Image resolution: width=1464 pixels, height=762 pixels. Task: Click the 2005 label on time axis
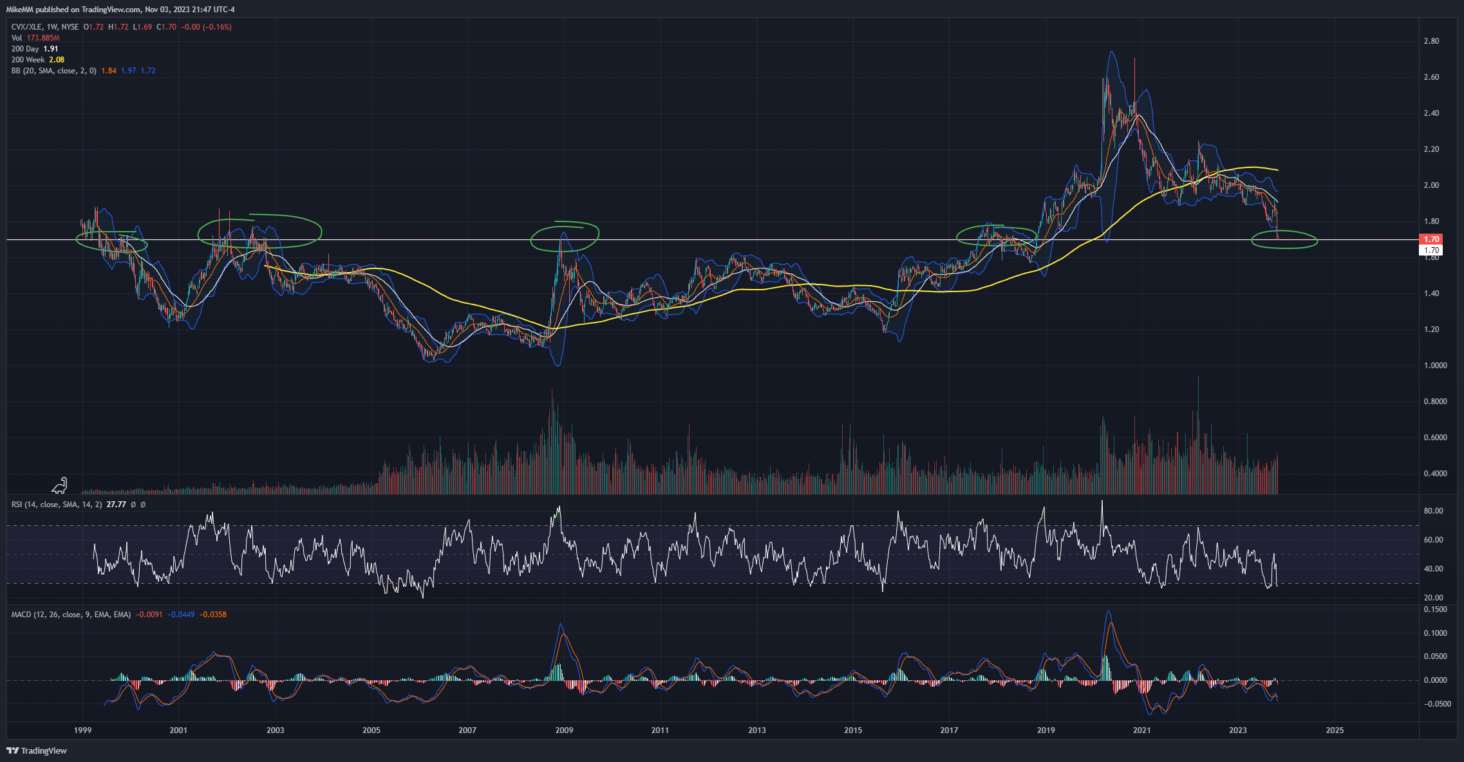tap(371, 730)
